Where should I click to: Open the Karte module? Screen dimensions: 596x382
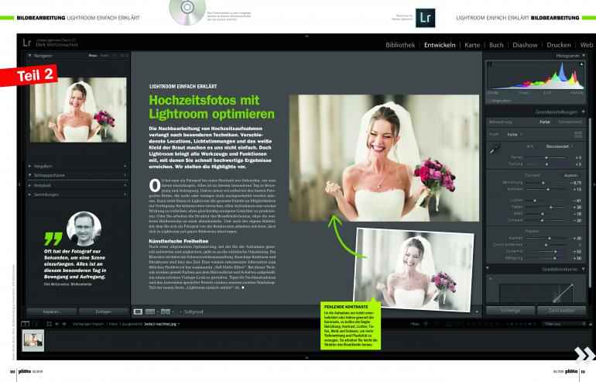[472, 45]
